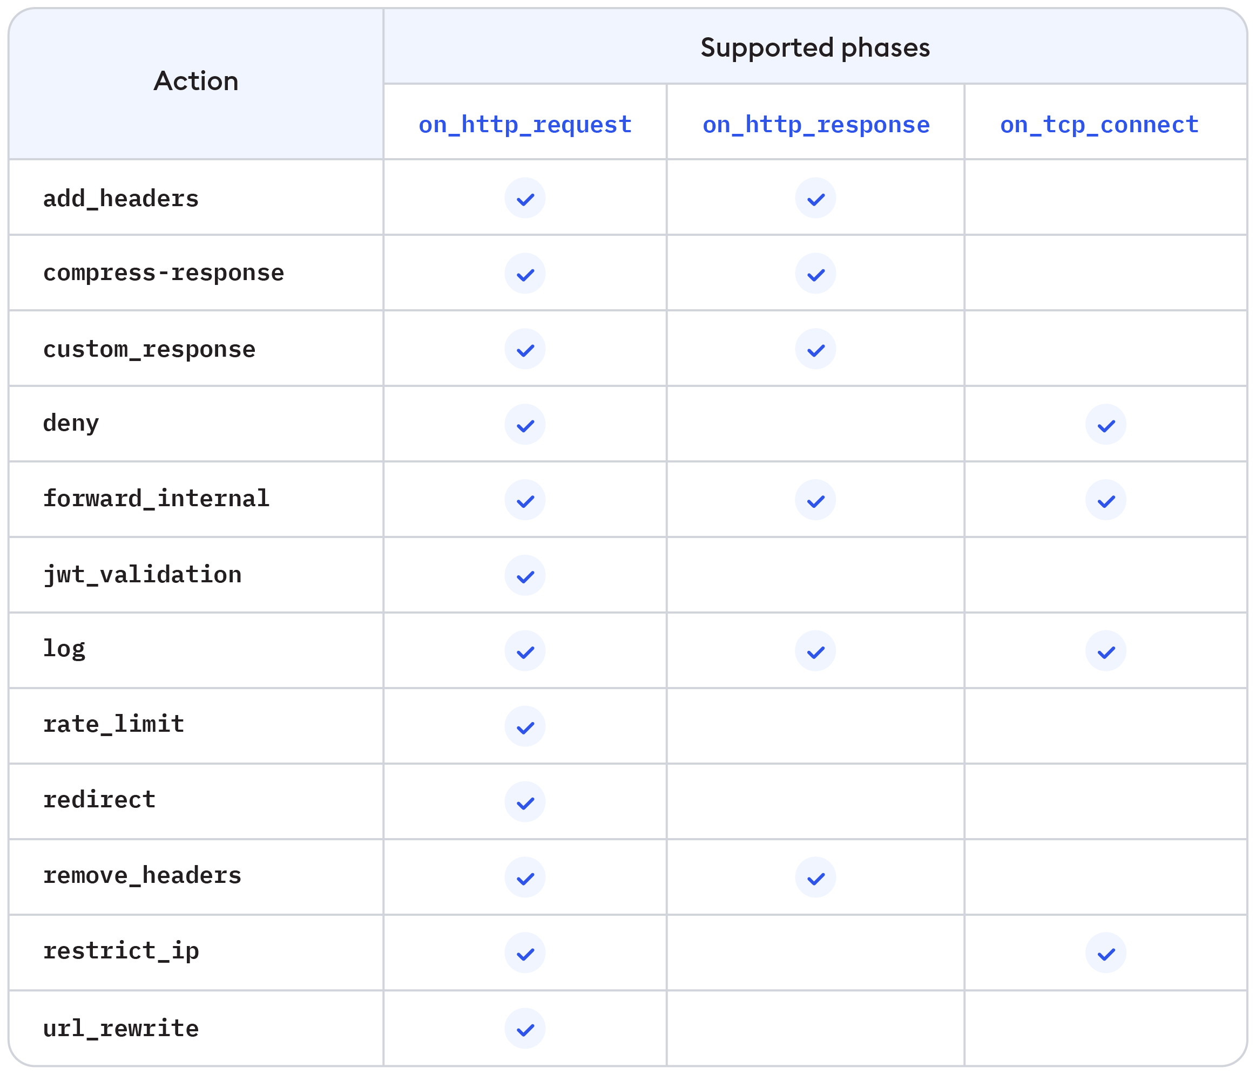1256x1075 pixels.
Task: Click restrict_ip on_tcp_connect checkmark
Action: (x=1106, y=953)
